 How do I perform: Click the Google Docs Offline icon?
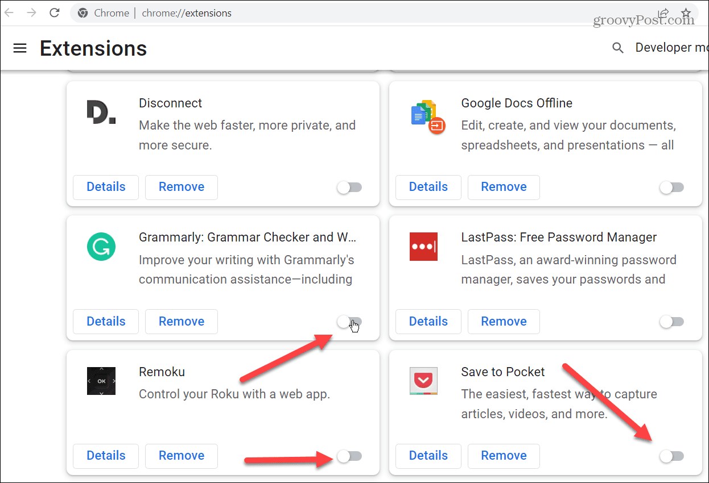point(427,116)
